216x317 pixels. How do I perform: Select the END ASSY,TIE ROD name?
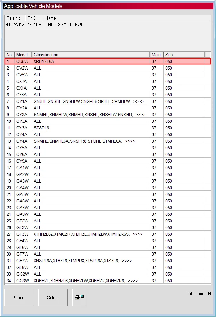coord(65,24)
